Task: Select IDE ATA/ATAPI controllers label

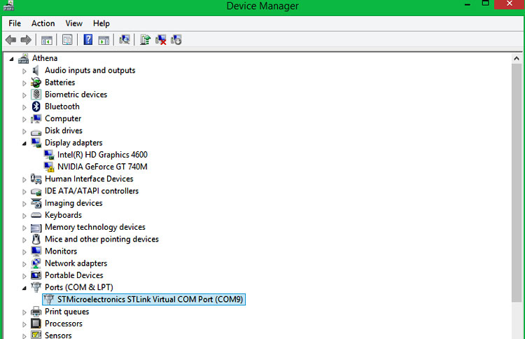Action: tap(92, 191)
